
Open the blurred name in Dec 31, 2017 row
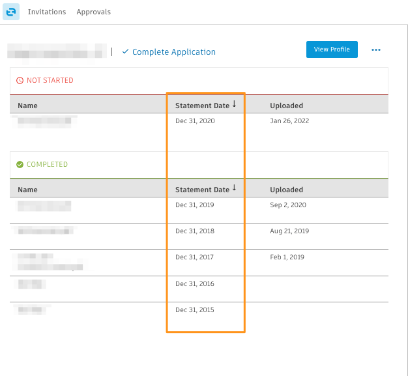point(50,262)
